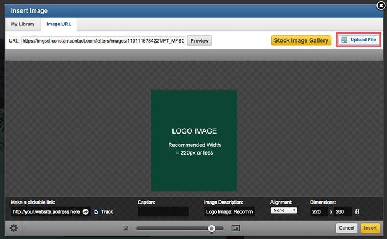Click the Upload File button
Viewport: 387px width, 239px height.
pos(358,40)
